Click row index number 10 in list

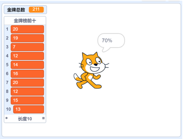[9, 109]
